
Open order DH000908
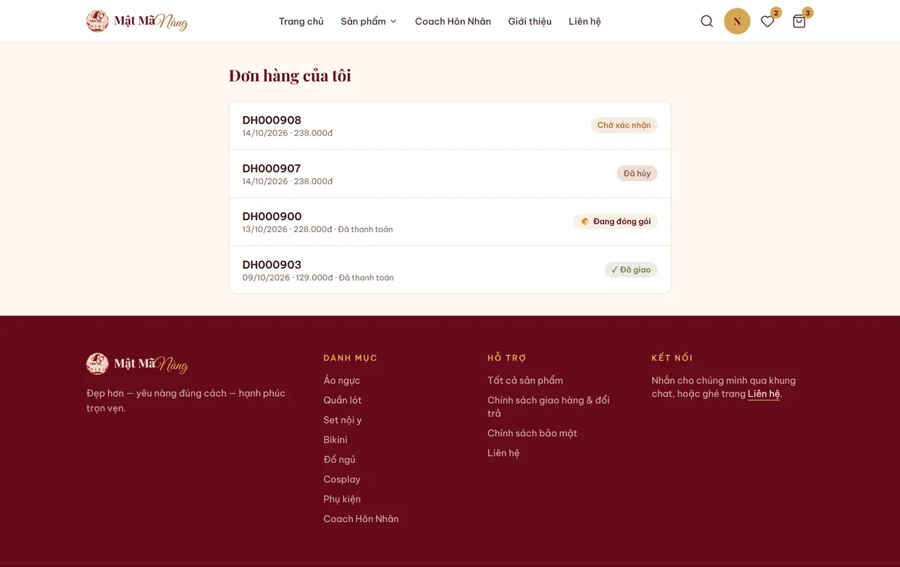[x=450, y=125]
